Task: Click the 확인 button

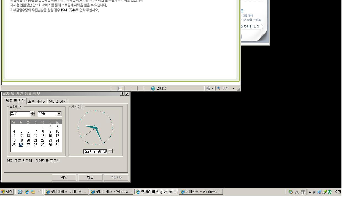Action: click(64, 177)
